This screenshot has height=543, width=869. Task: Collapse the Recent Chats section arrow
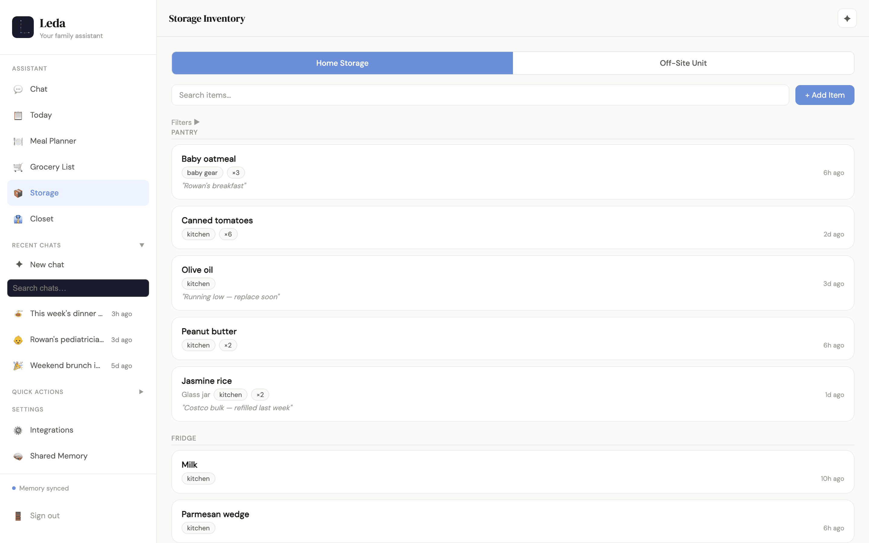point(142,245)
